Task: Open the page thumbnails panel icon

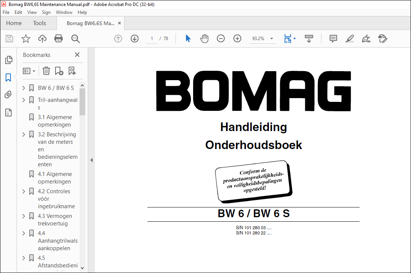Action: (x=9, y=60)
